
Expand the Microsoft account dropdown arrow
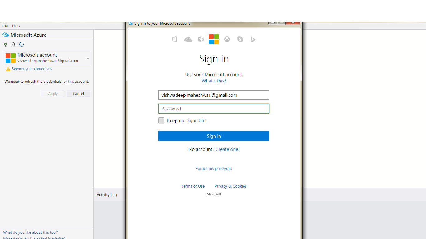[88, 58]
